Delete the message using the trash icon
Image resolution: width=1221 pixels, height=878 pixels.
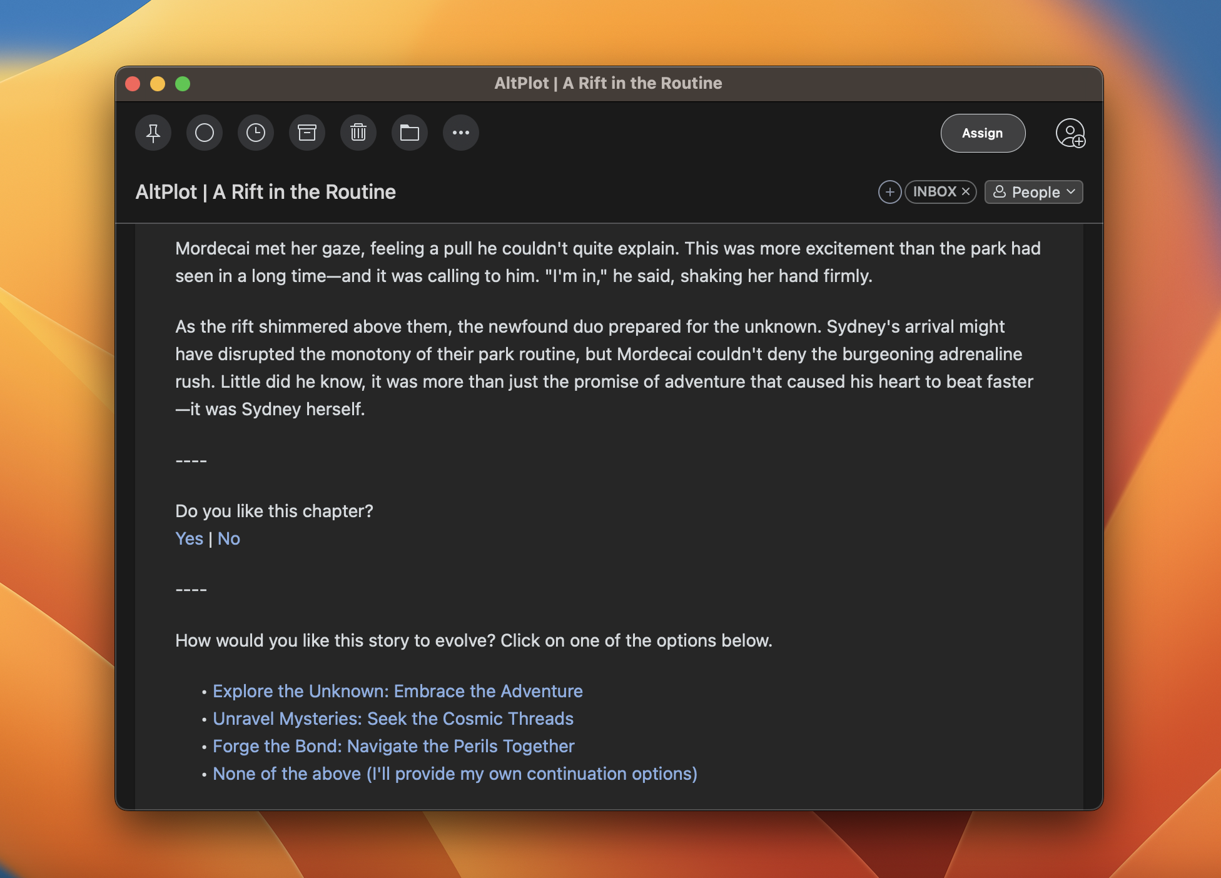358,133
